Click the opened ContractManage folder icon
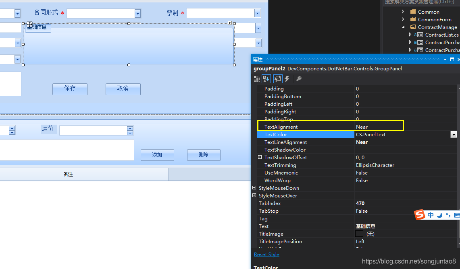Viewport: 460px width, 269px height. pyautogui.click(x=413, y=27)
